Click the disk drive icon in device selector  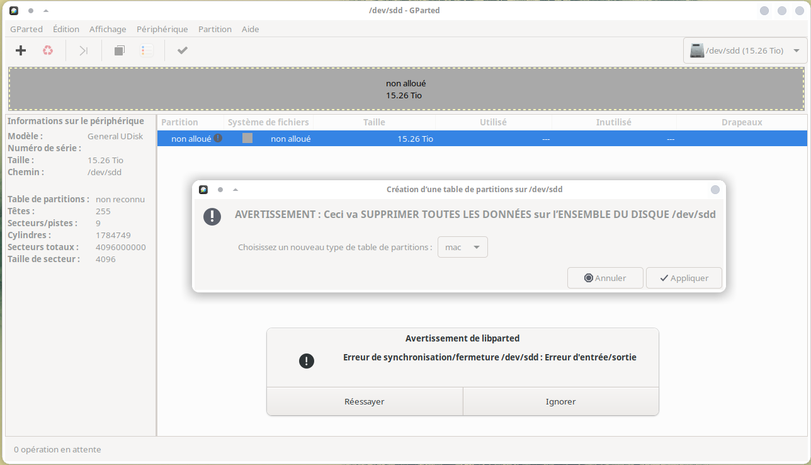696,50
